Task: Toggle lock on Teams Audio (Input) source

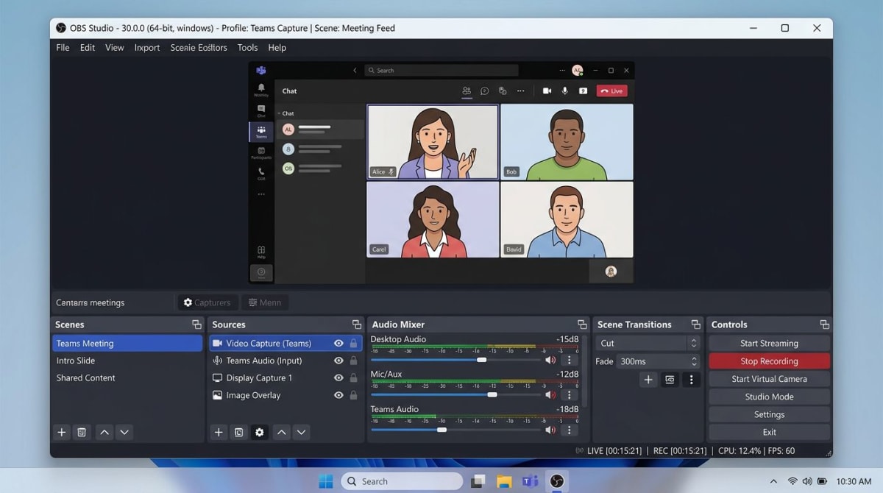Action: pyautogui.click(x=354, y=361)
